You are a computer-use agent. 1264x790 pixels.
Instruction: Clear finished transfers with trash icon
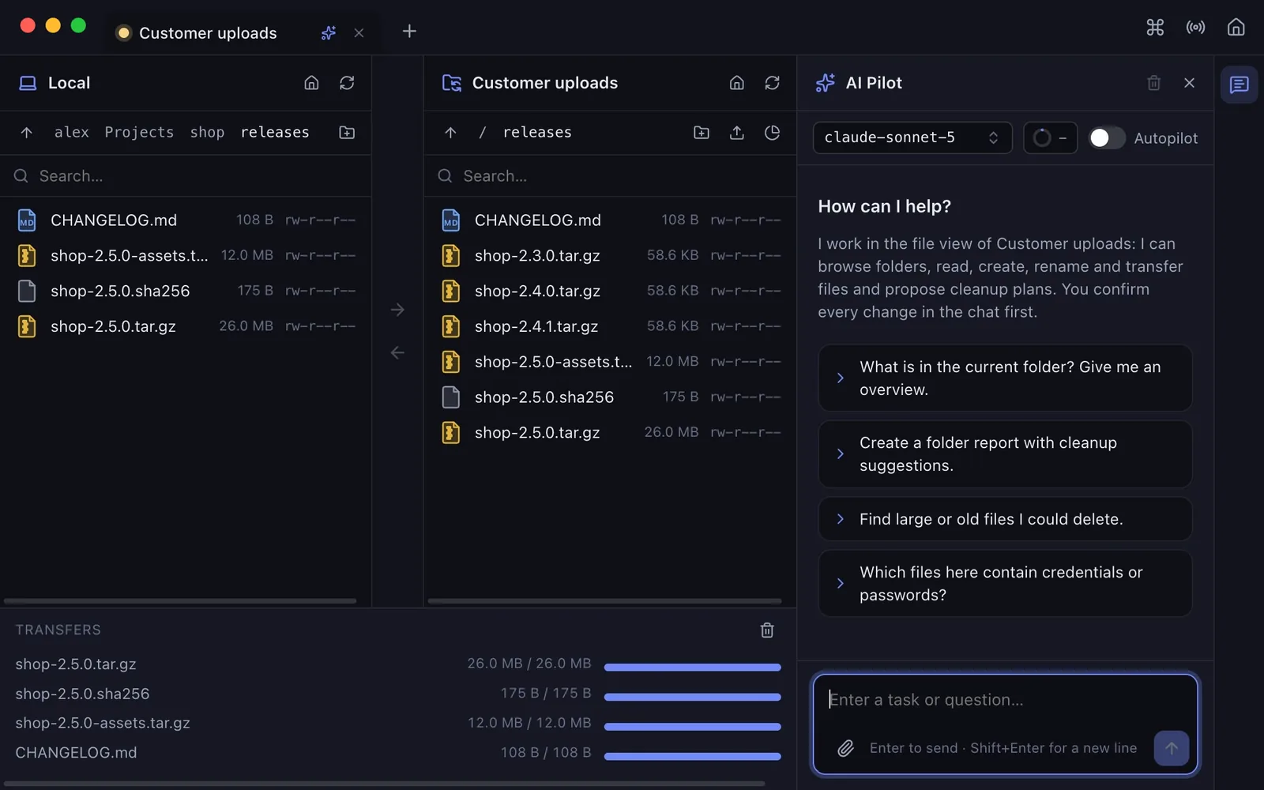[766, 630]
